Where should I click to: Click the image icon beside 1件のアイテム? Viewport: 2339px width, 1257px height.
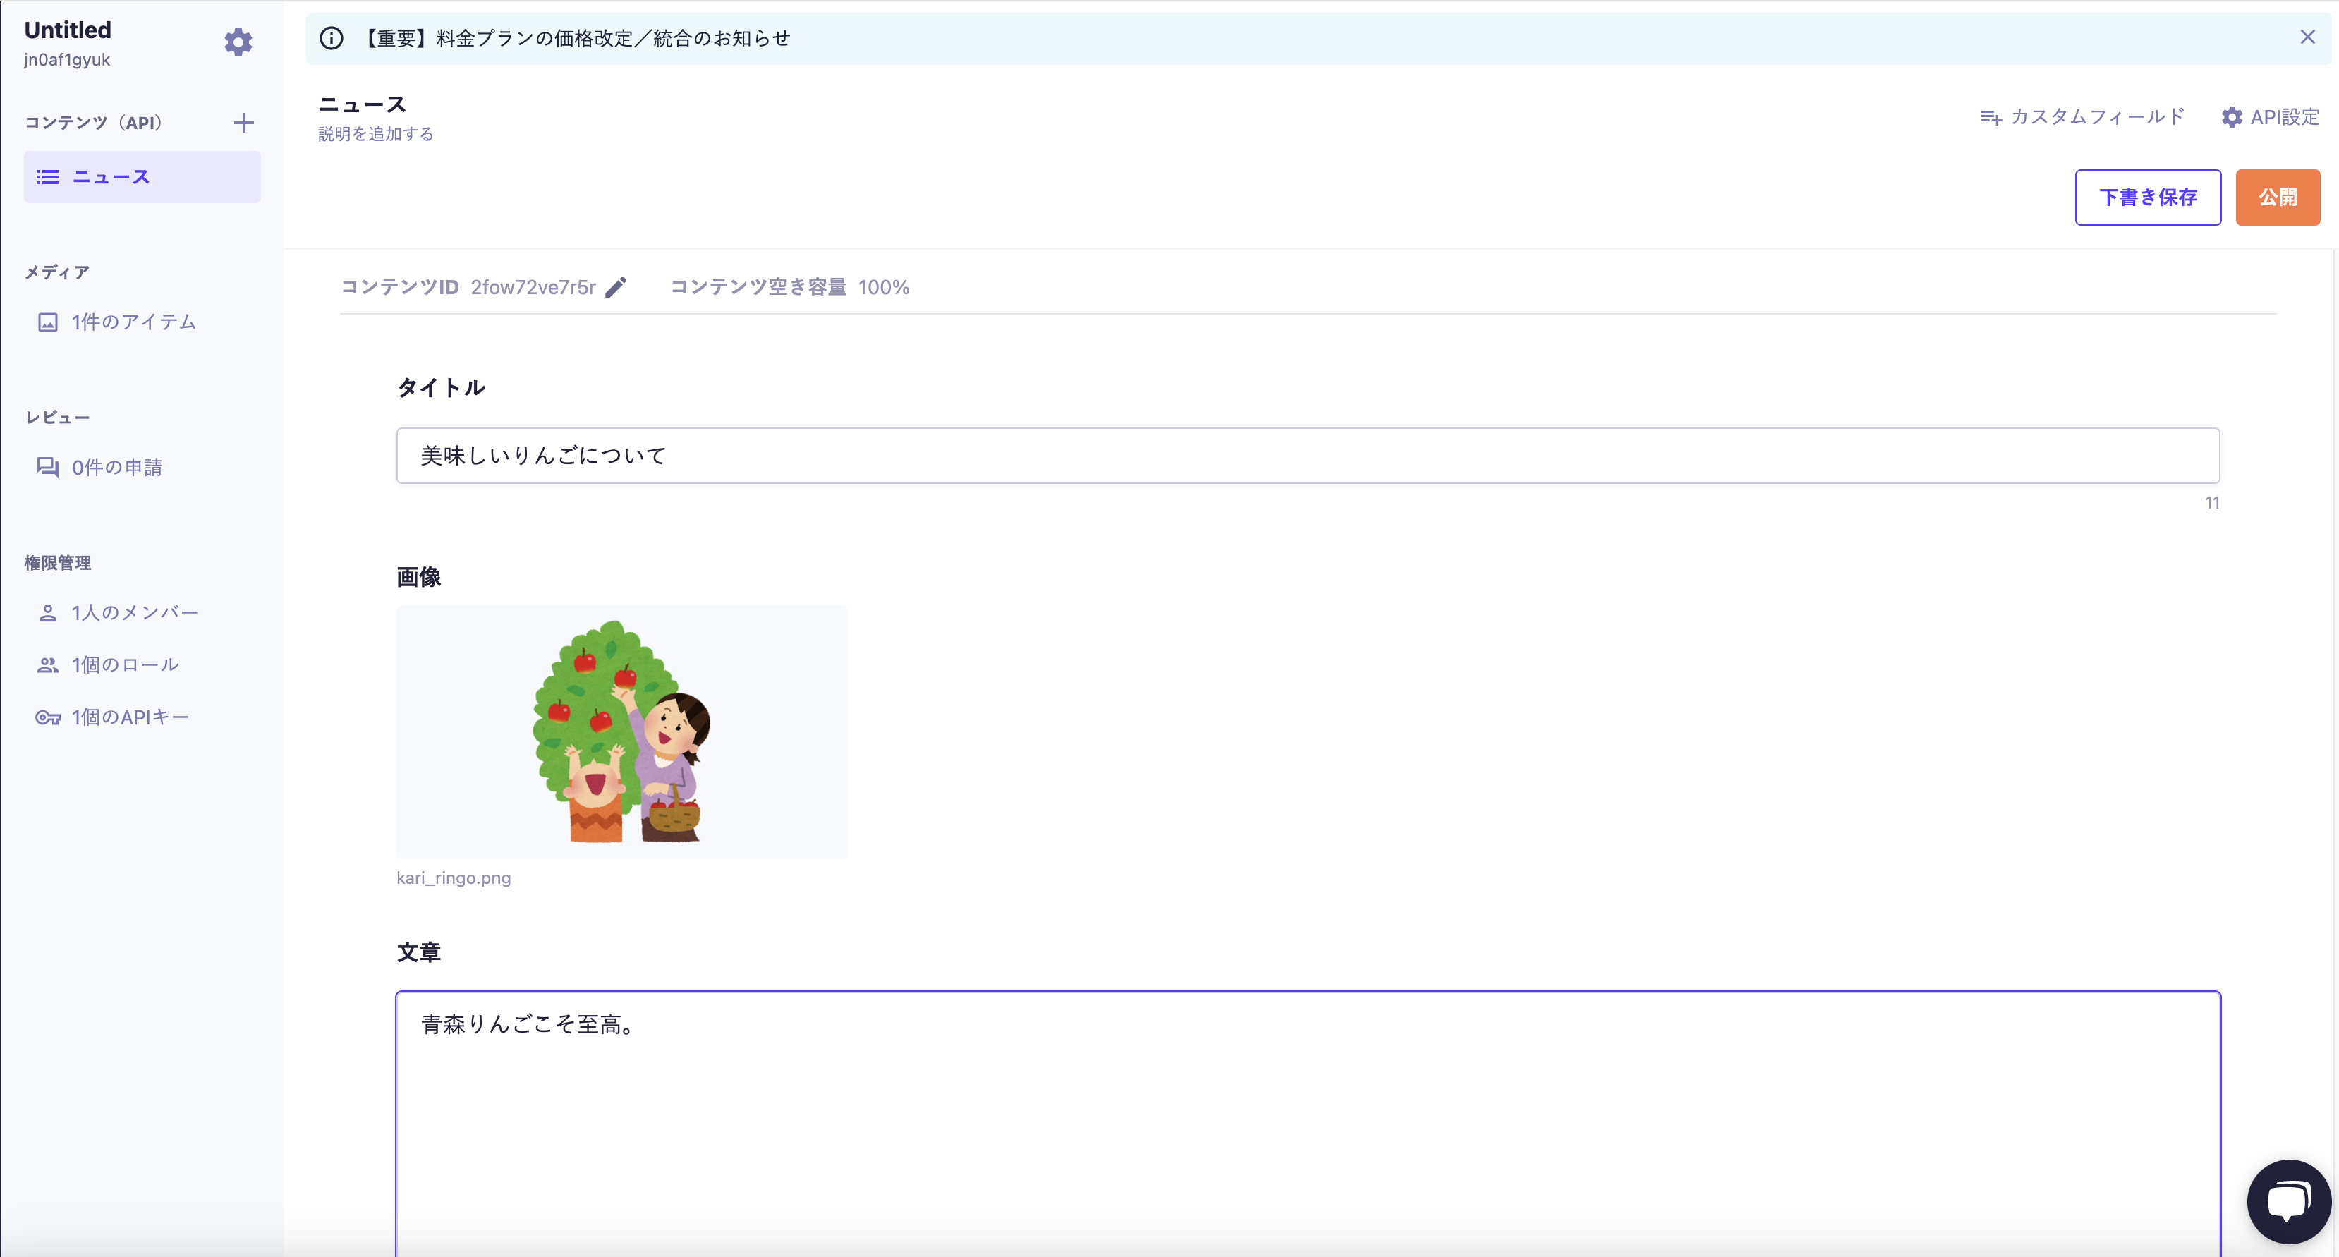point(47,322)
